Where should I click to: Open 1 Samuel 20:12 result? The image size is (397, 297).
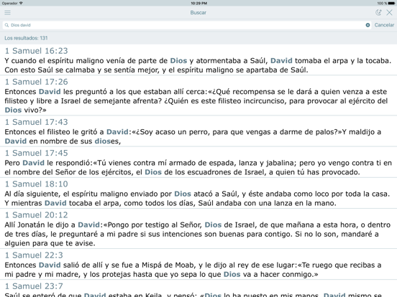coord(198,229)
